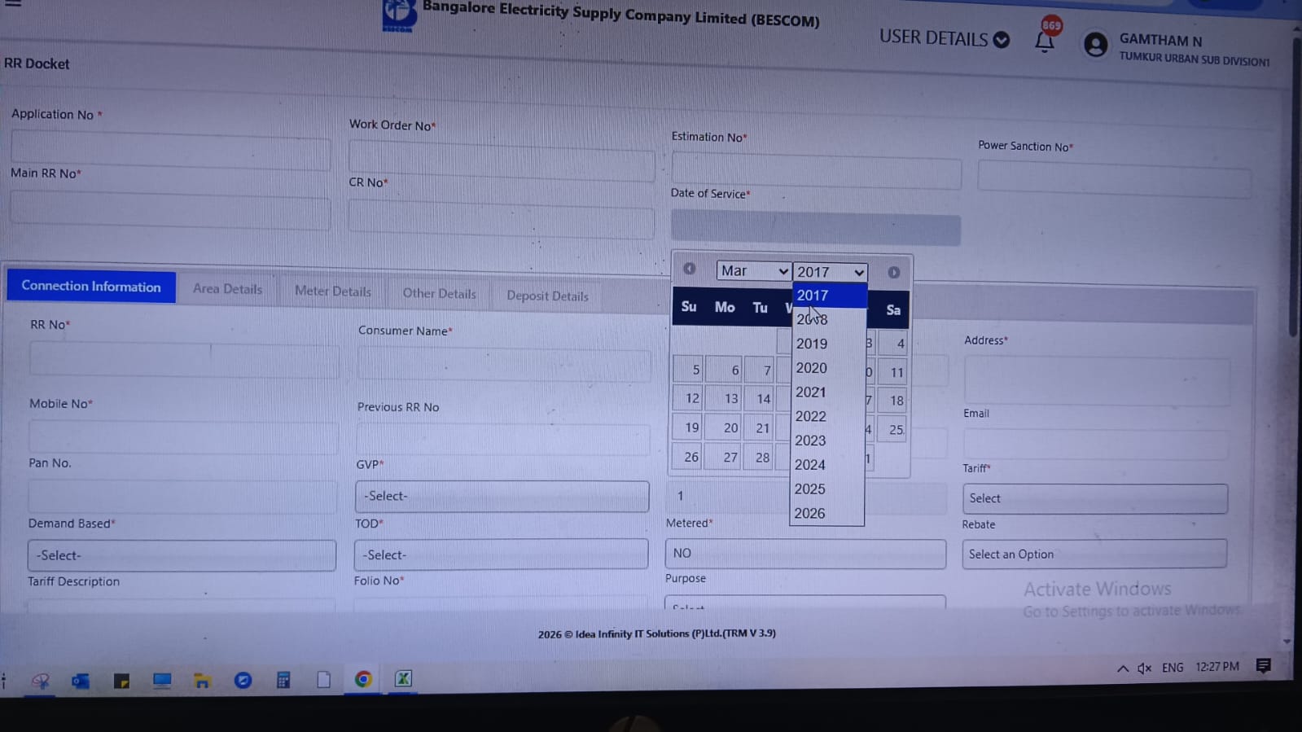This screenshot has height=732, width=1302.
Task: Open Sticky Notes from the taskbar
Action: (121, 681)
